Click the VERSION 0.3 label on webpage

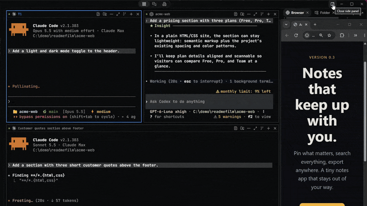click(322, 57)
